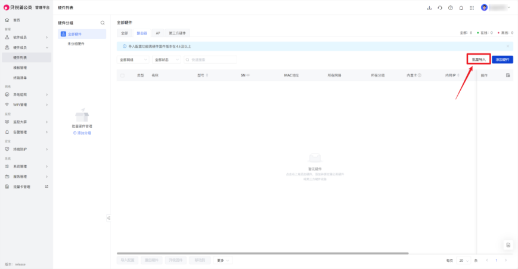
Task: Click the blue 添加硬件 button
Action: point(503,60)
